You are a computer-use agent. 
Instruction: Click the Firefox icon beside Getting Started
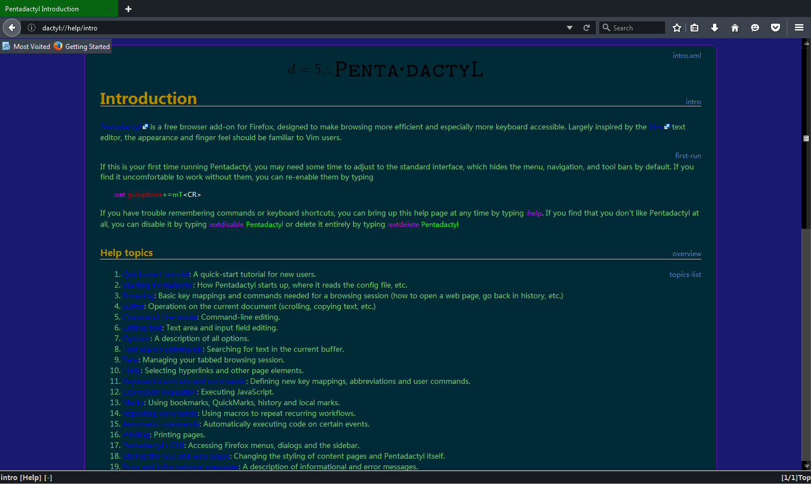[58, 46]
